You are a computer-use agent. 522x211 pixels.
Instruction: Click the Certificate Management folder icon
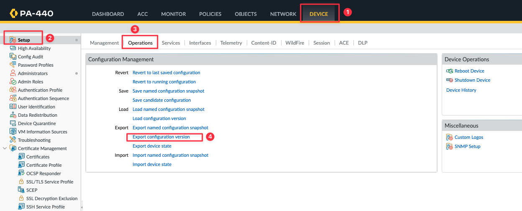point(13,148)
